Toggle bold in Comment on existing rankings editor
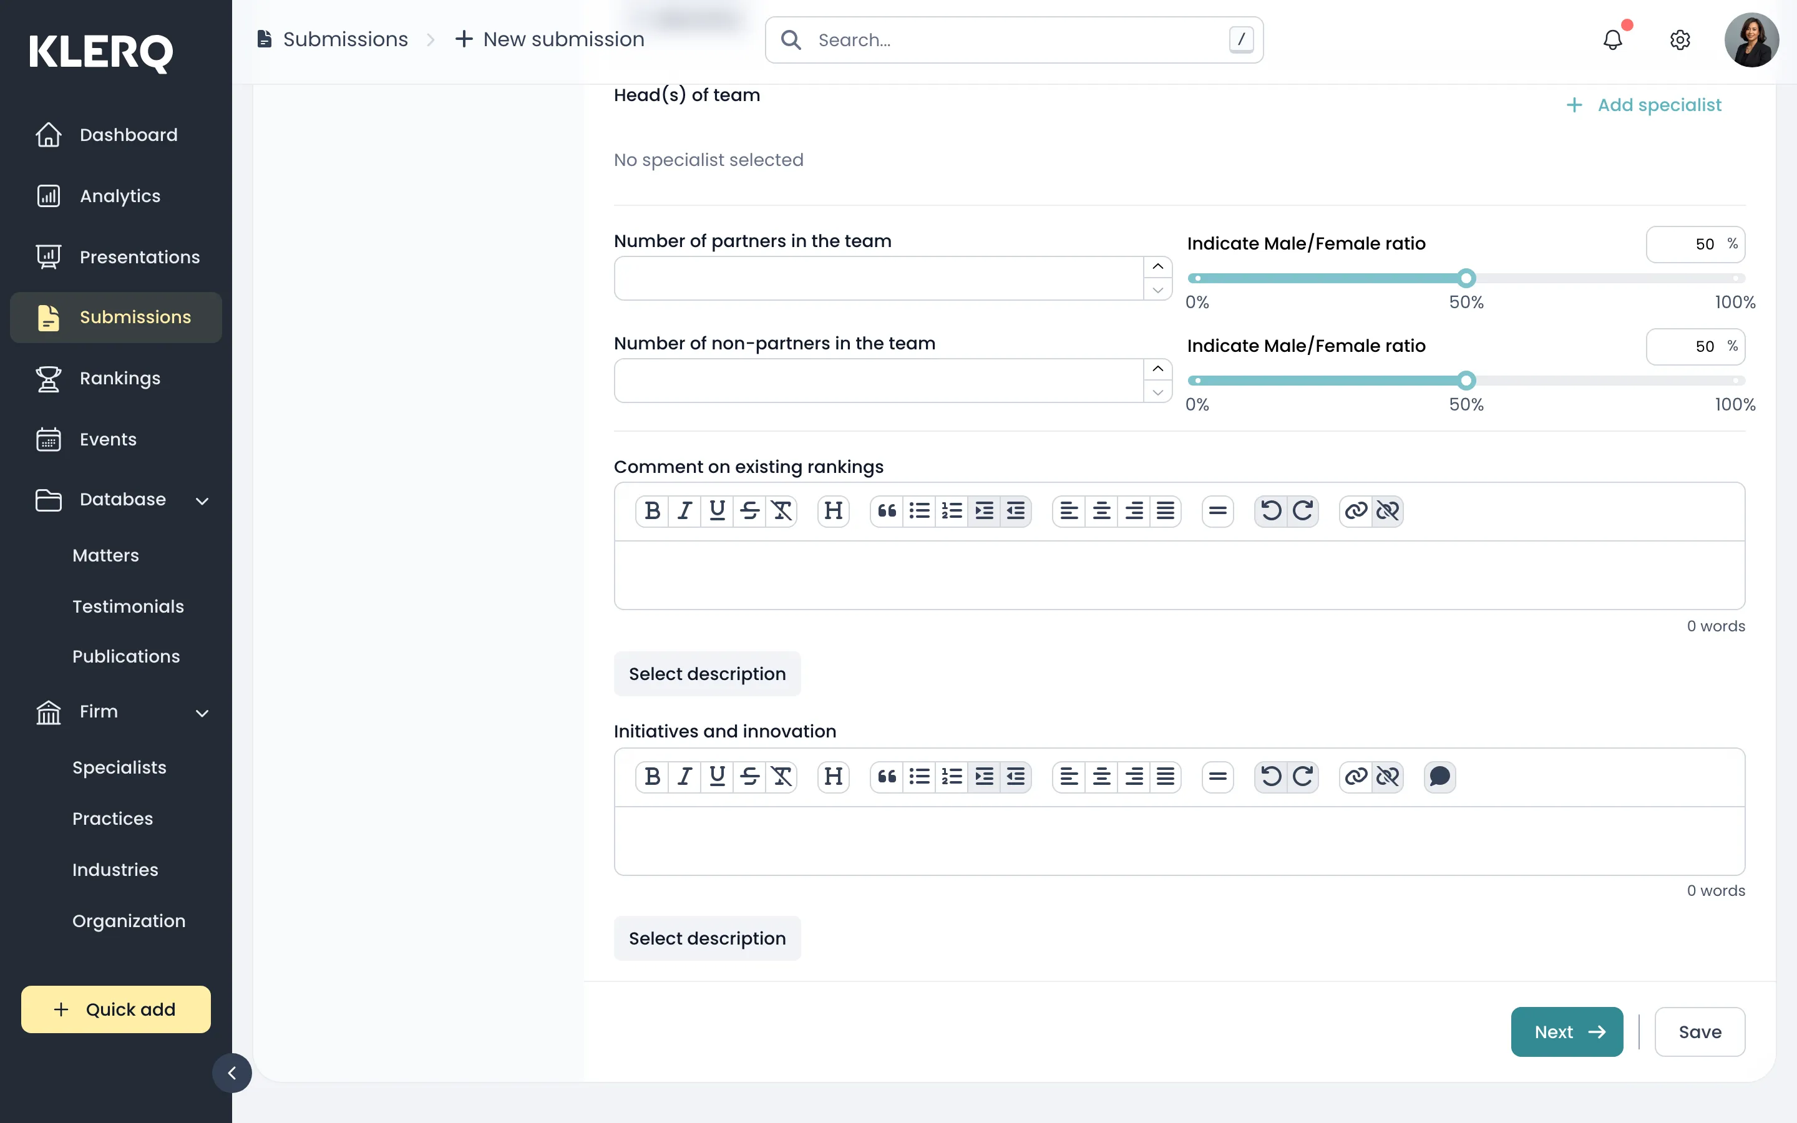The width and height of the screenshot is (1797, 1123). click(x=652, y=511)
